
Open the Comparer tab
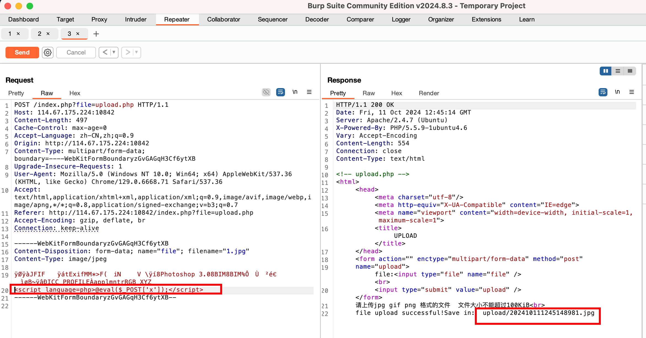pyautogui.click(x=360, y=19)
